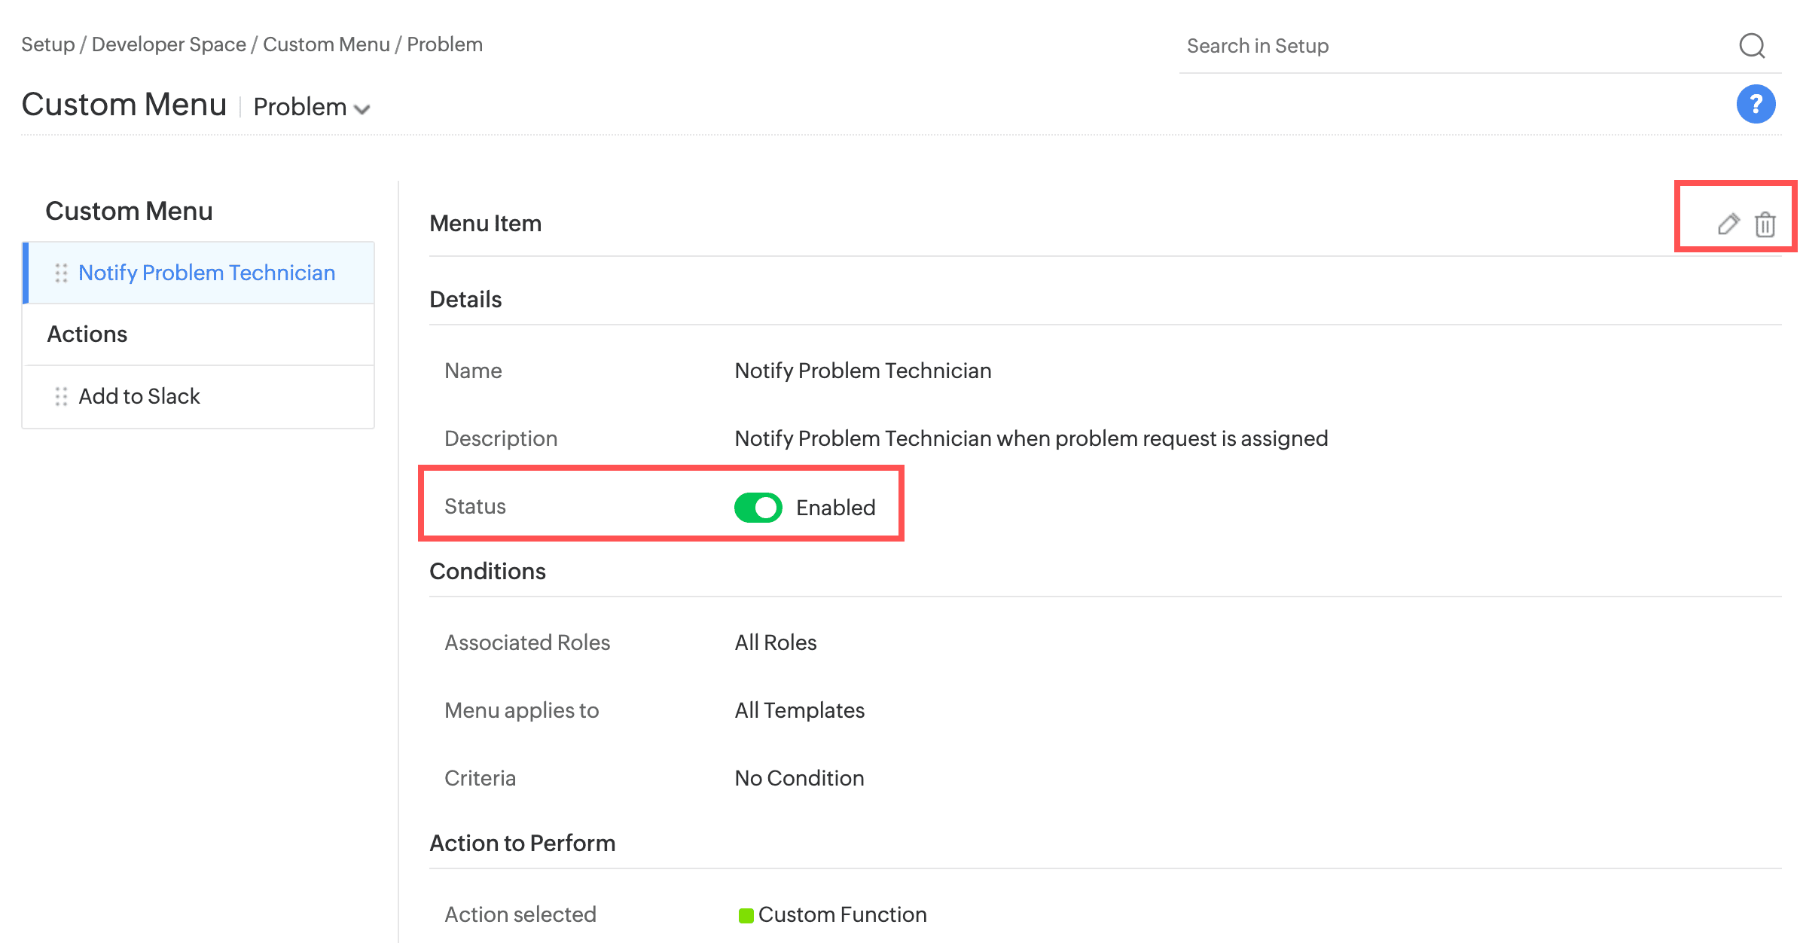Click drag handle beside Notify Problem Technician
Screen dimensions: 1800x943
61,273
